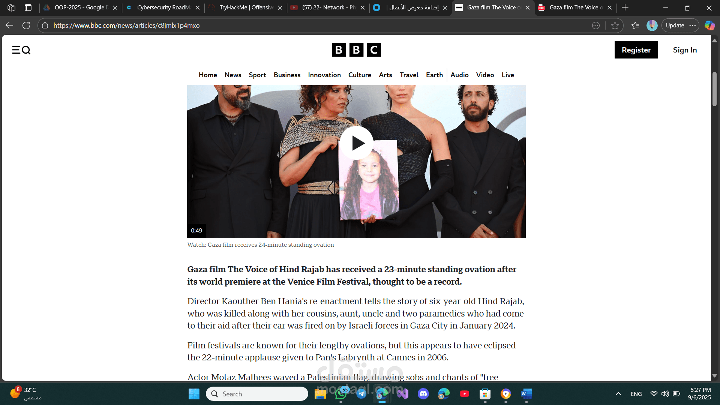Open the BBC menu and search icon

point(21,50)
